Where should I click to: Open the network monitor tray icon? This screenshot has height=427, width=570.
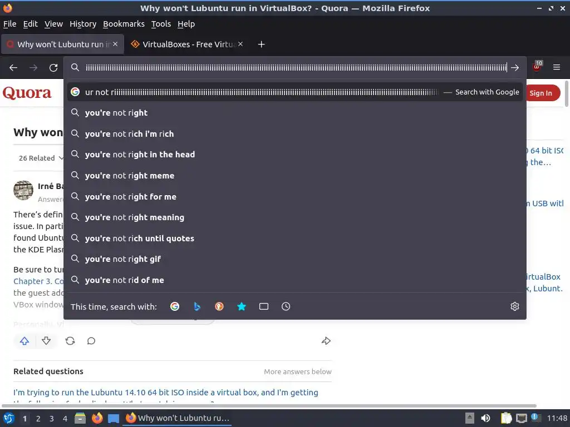pos(521,418)
